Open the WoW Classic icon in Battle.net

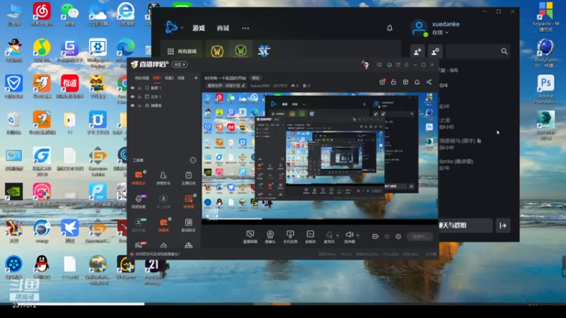coord(241,51)
